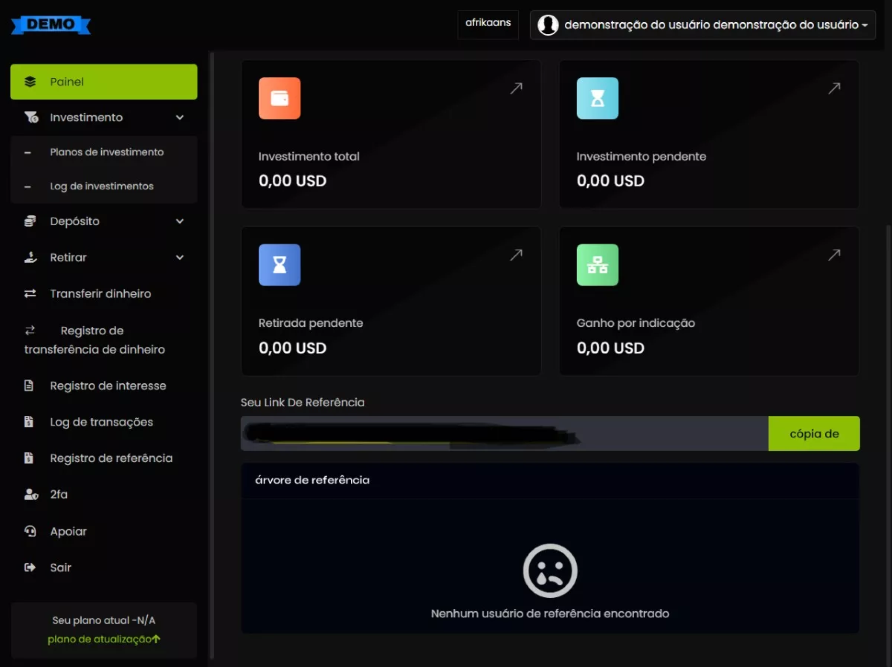Open arrow link on Investimento total card
The height and width of the screenshot is (667, 892).
click(516, 88)
